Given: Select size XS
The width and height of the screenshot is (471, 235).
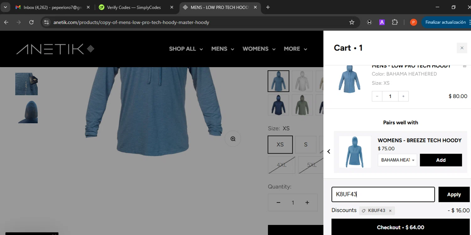Looking at the screenshot, I should pos(280,145).
